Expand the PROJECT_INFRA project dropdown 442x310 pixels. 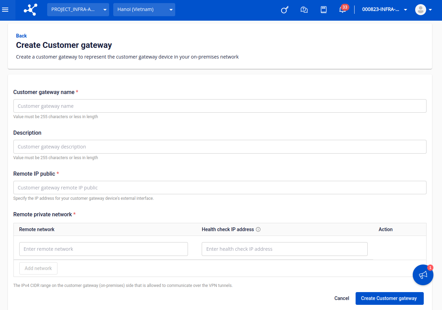tap(78, 10)
